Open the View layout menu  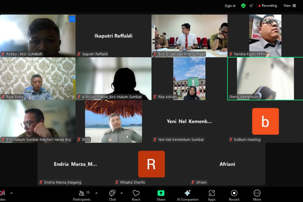[290, 5]
